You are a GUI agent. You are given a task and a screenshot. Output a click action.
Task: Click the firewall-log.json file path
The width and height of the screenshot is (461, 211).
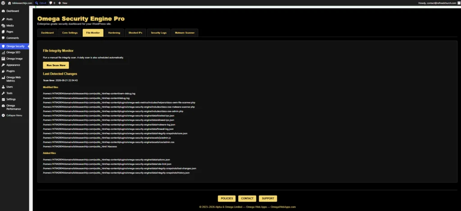(x=108, y=129)
